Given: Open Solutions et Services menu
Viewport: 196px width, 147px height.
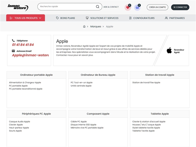Looking at the screenshot, I should [x=102, y=18].
